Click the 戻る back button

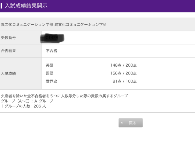[x=131, y=123]
